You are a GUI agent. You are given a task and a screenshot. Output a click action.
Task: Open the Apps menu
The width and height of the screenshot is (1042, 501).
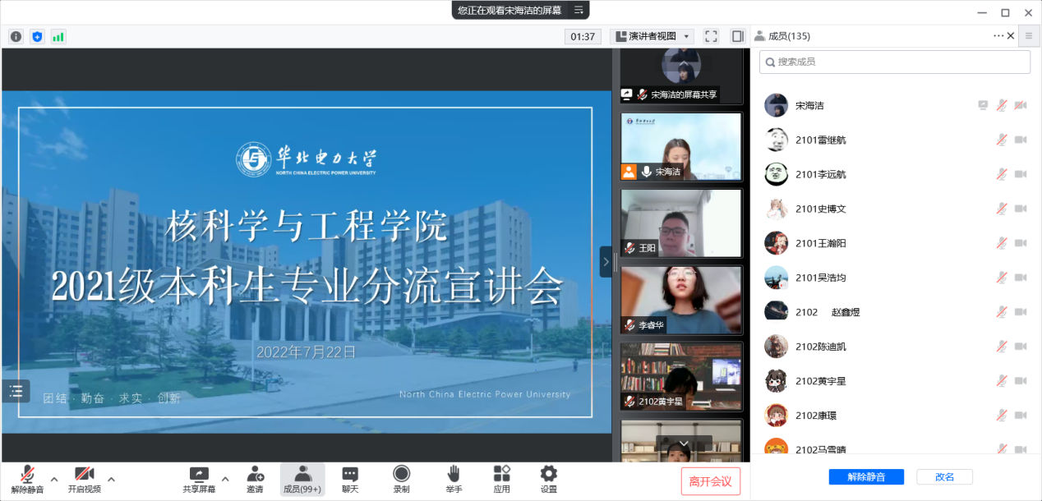pyautogui.click(x=501, y=479)
